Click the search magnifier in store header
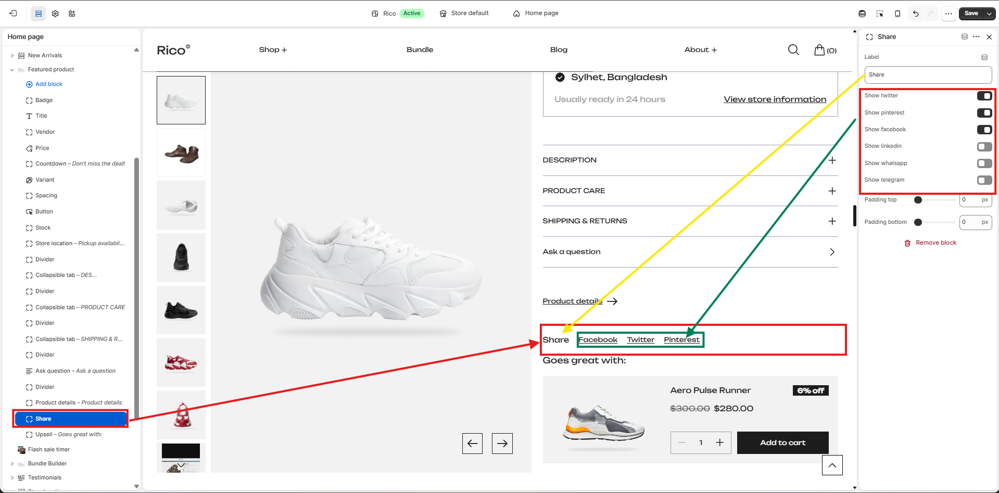Image resolution: width=999 pixels, height=493 pixels. click(793, 49)
